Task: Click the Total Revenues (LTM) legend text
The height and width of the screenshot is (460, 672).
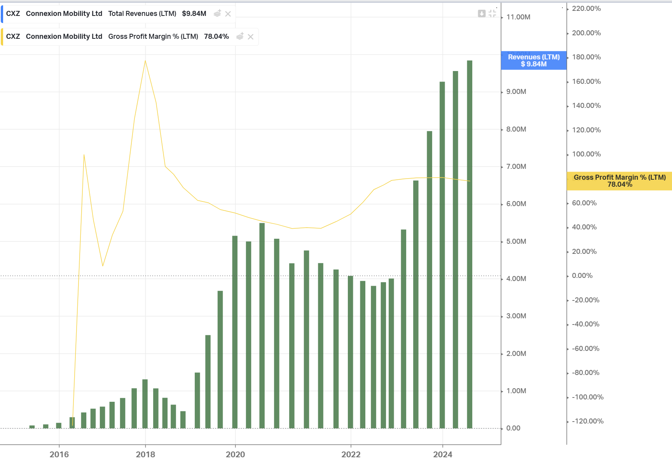Action: [x=142, y=14]
